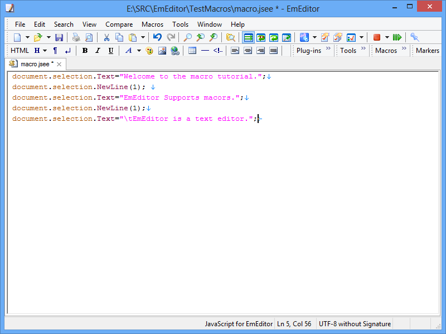Viewport: 446px width, 334px height.
Task: Open the Search menu
Action: 64,24
